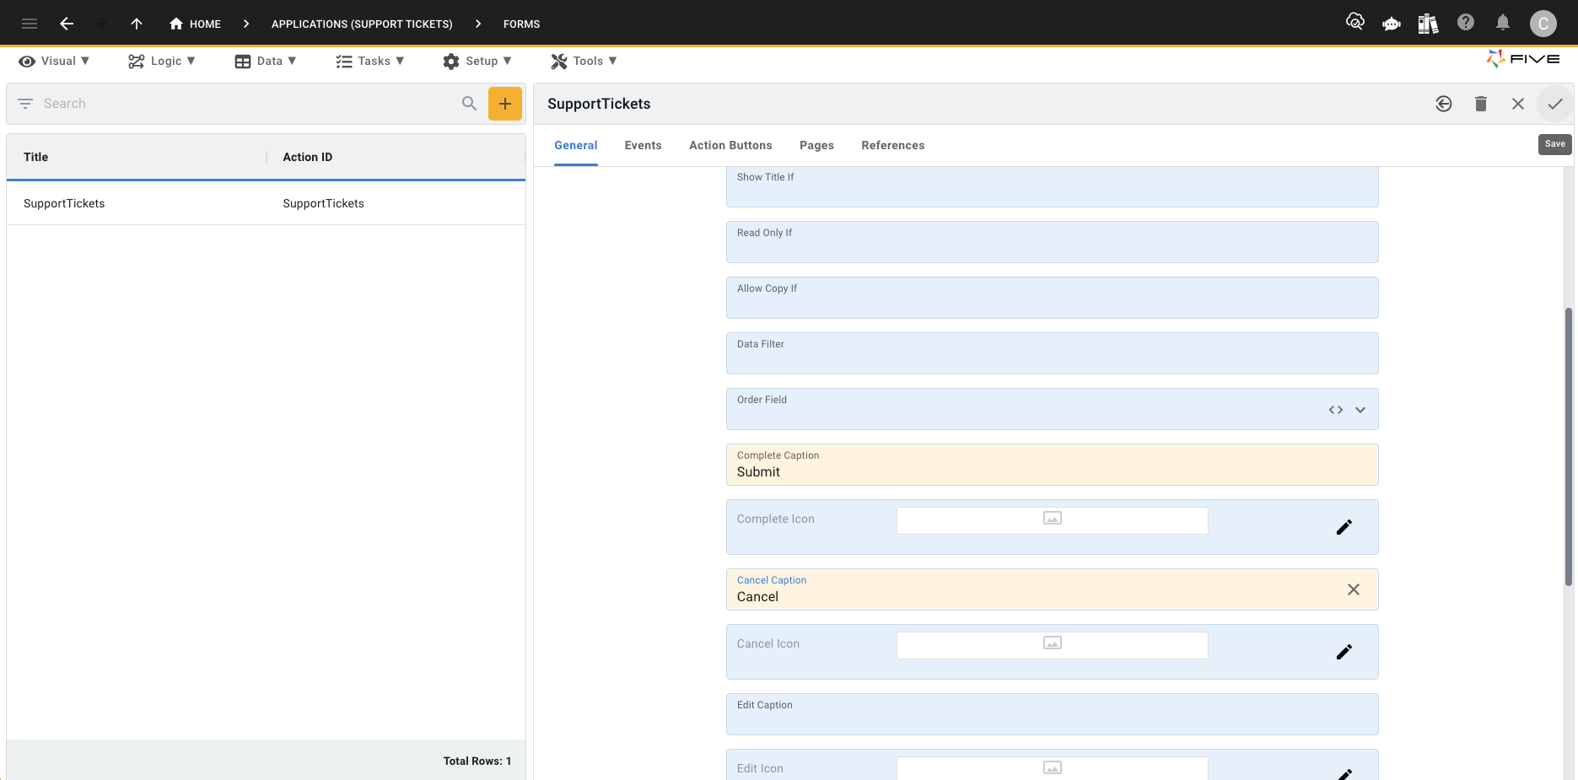Click the add new form plus button
1578x780 pixels.
coord(504,103)
